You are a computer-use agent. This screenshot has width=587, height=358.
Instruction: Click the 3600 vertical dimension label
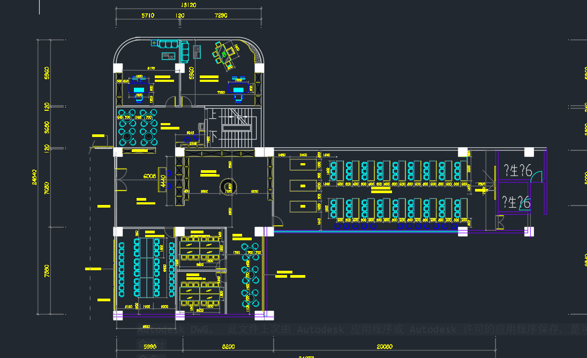[47, 127]
